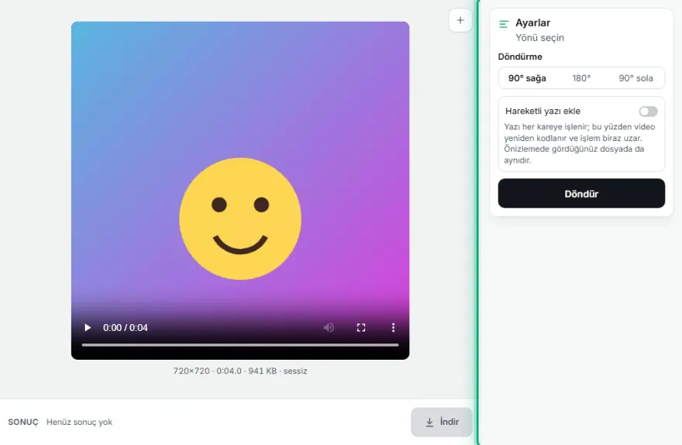Enable Hareketli yazı ekle toggle

[648, 112]
